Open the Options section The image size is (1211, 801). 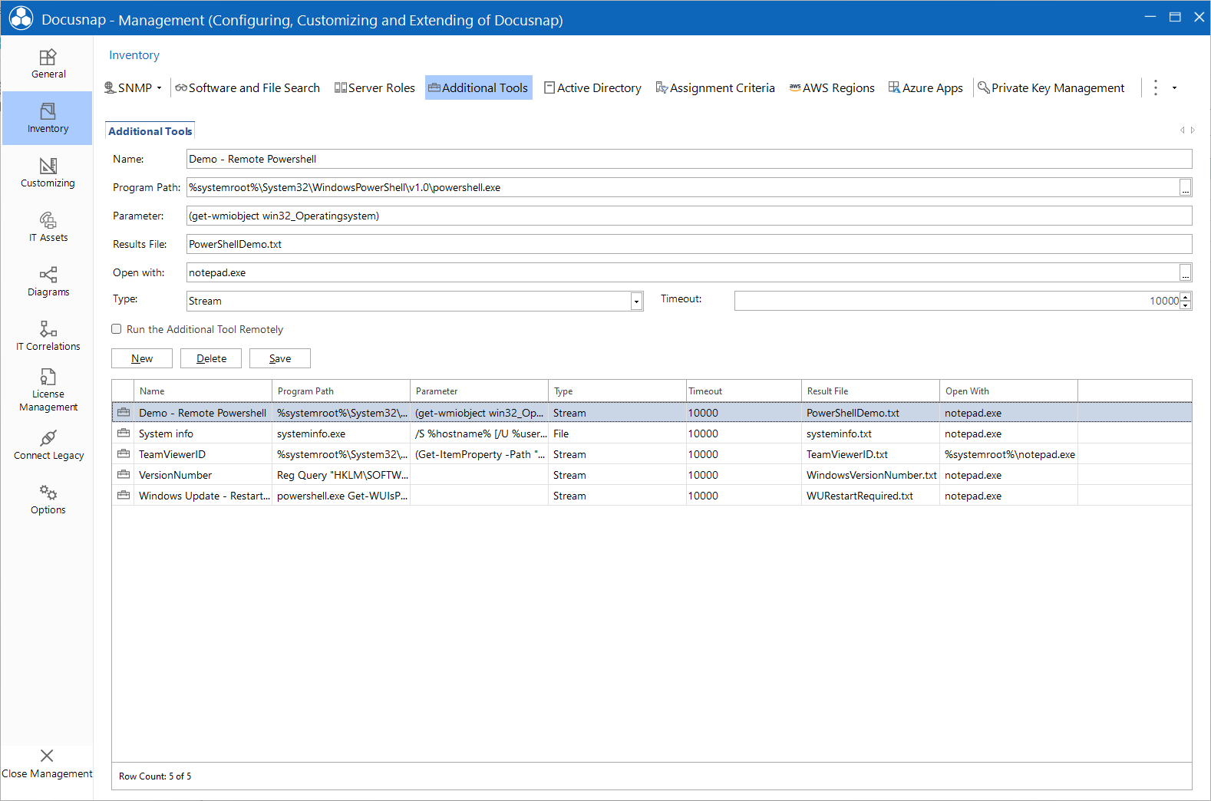click(48, 499)
